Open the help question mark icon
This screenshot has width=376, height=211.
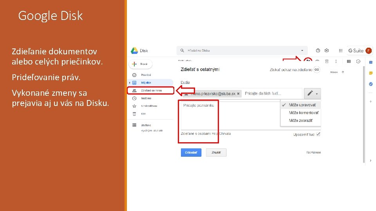[x=318, y=50]
